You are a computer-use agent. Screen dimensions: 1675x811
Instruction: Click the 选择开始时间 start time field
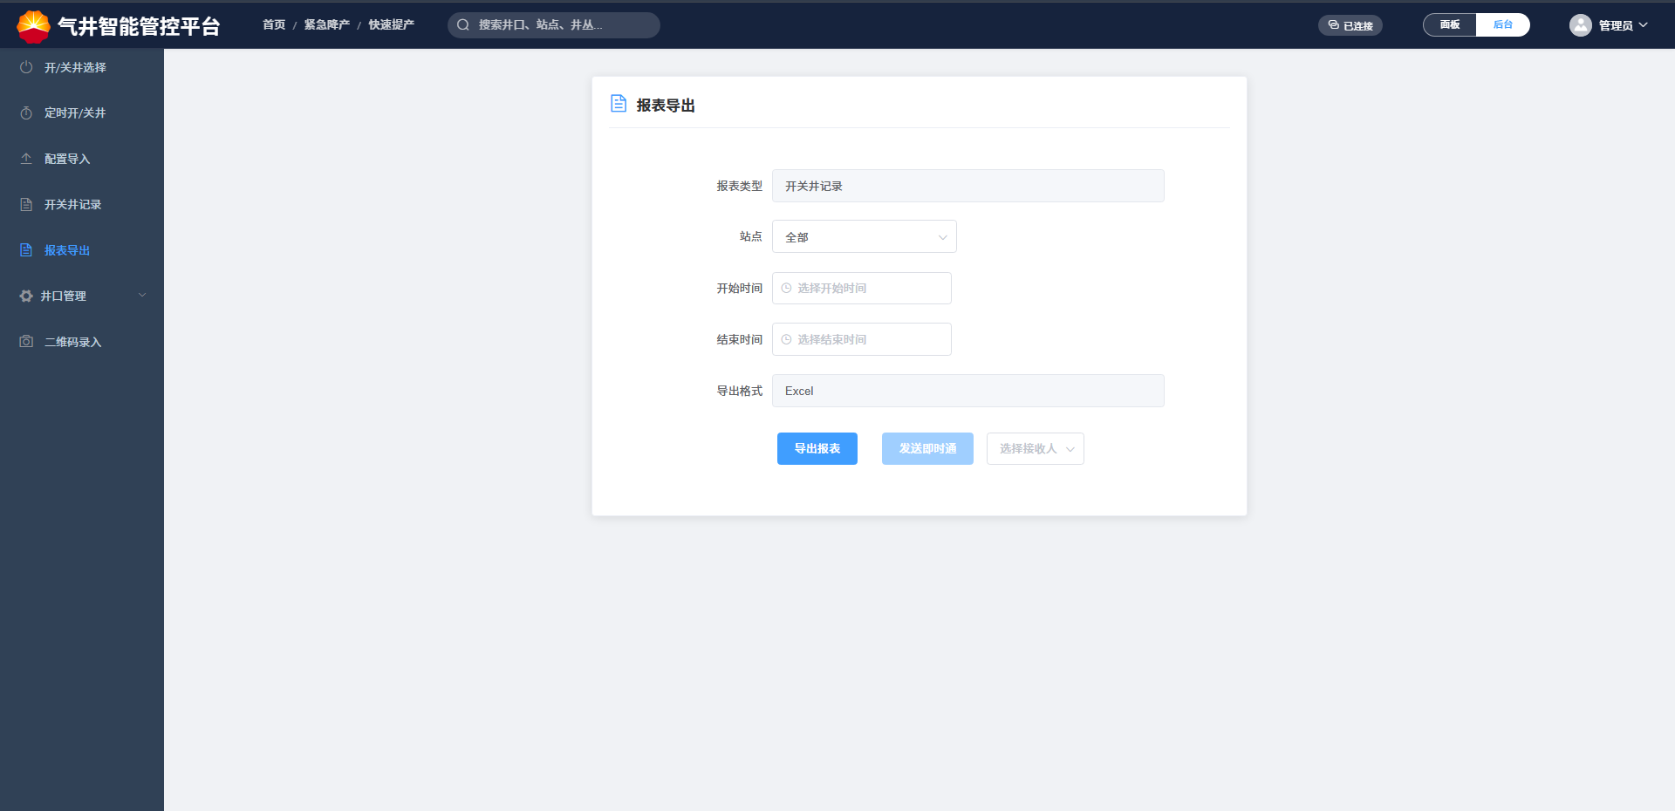click(862, 289)
